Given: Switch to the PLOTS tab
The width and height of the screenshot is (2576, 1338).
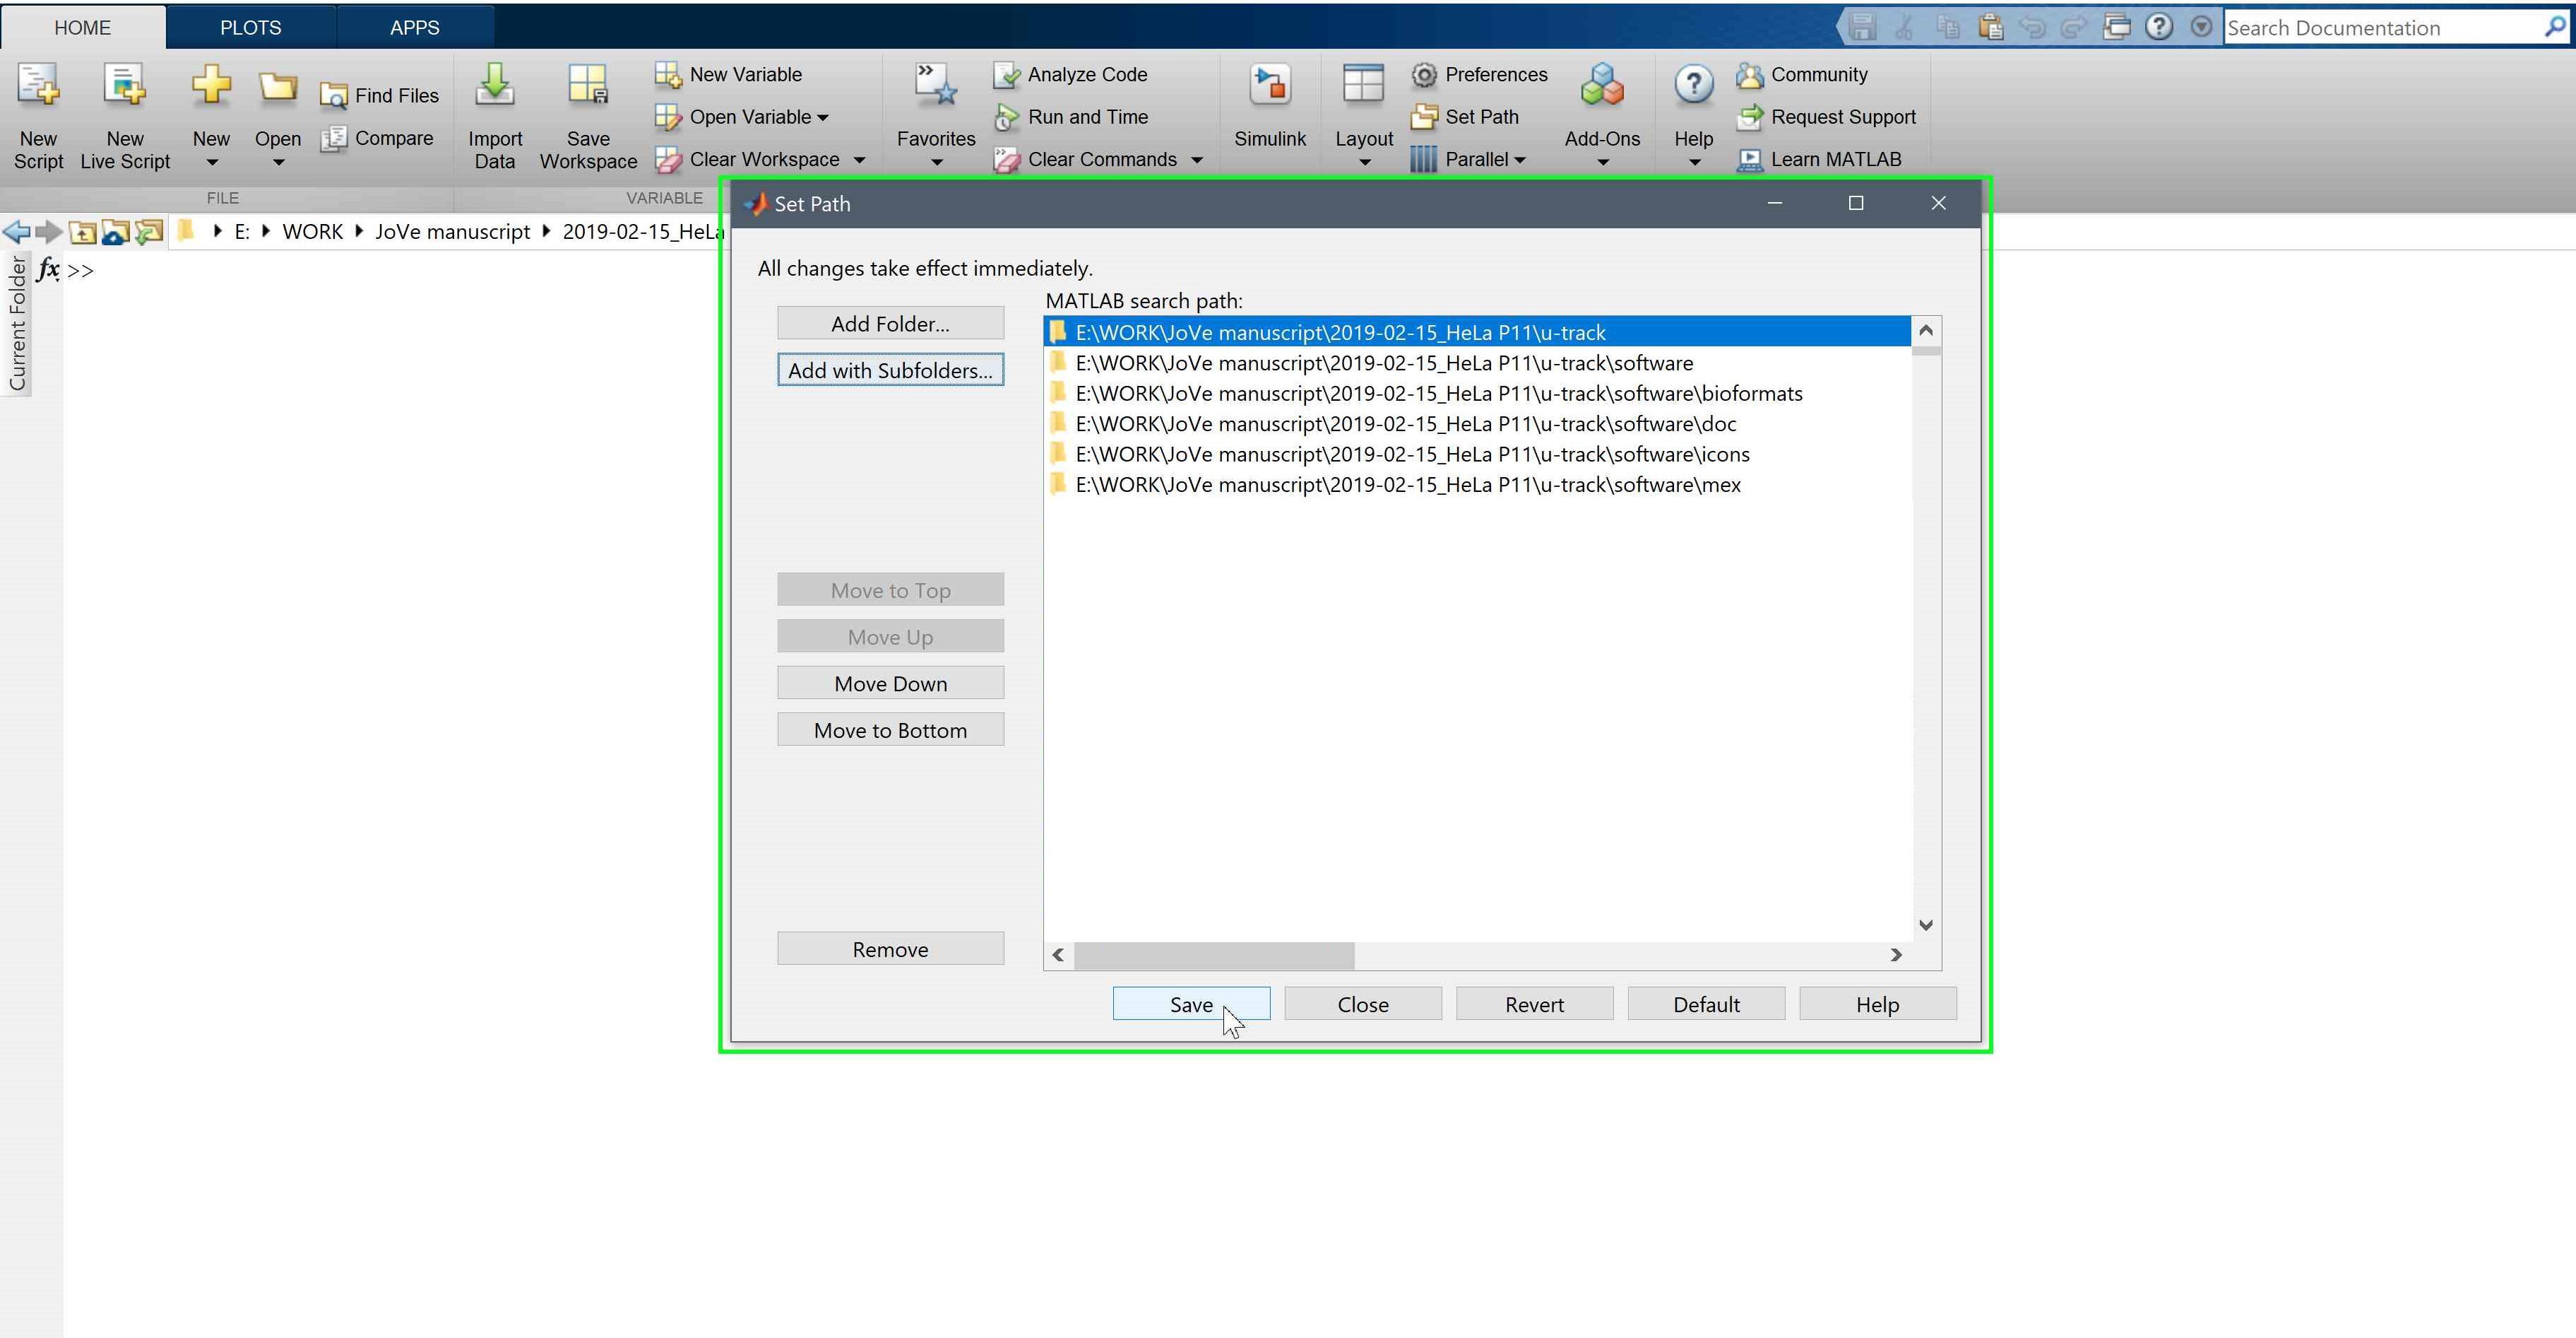Looking at the screenshot, I should tap(250, 27).
